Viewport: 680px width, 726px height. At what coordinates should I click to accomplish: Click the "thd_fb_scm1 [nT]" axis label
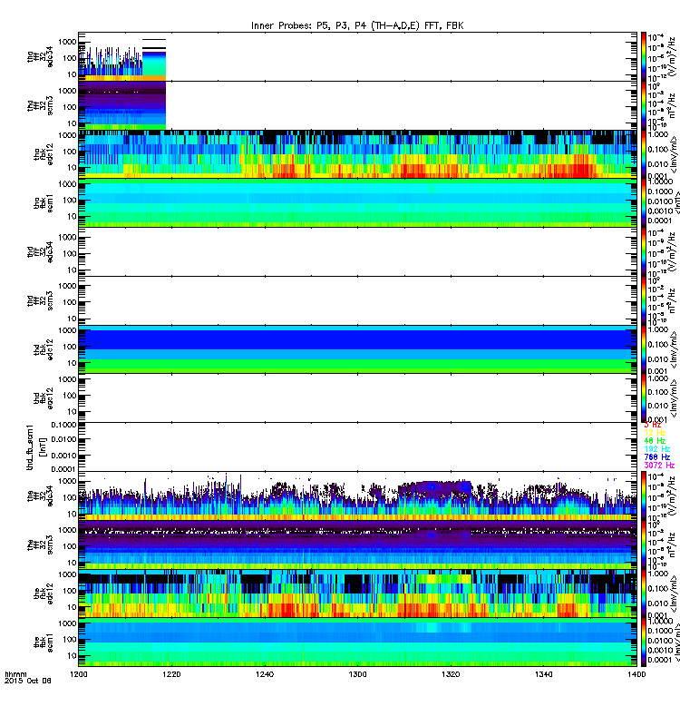(x=36, y=446)
